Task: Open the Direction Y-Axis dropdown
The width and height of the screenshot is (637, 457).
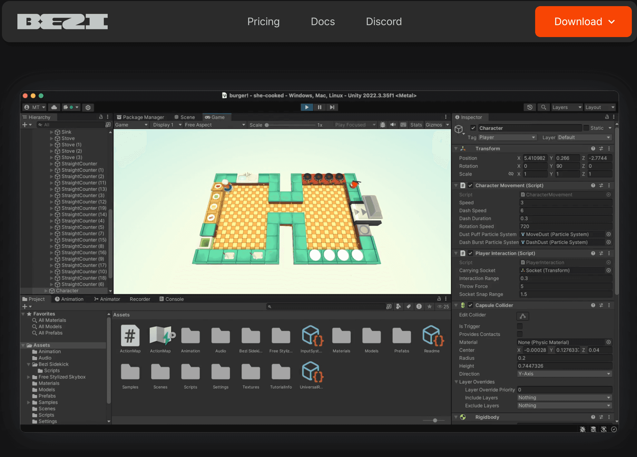Action: pyautogui.click(x=564, y=374)
